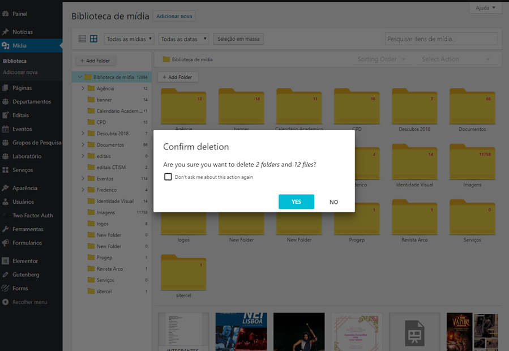This screenshot has width=509, height=351.
Task: Click the Elementor sidebar icon
Action: [6, 261]
